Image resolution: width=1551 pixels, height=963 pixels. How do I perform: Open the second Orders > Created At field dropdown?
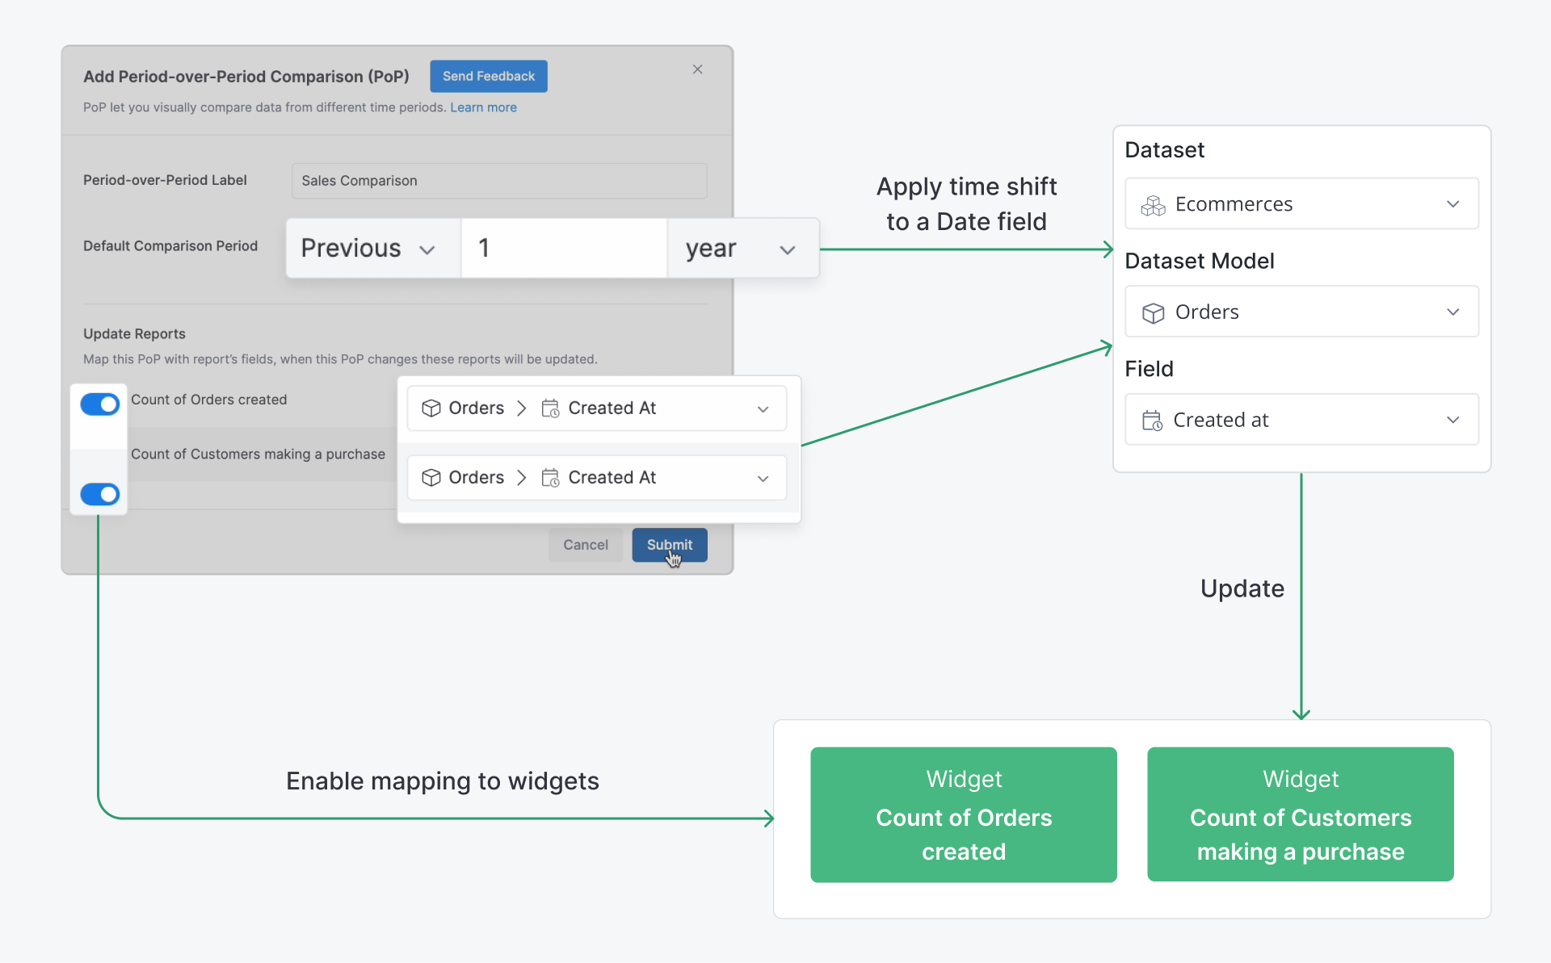(x=597, y=478)
